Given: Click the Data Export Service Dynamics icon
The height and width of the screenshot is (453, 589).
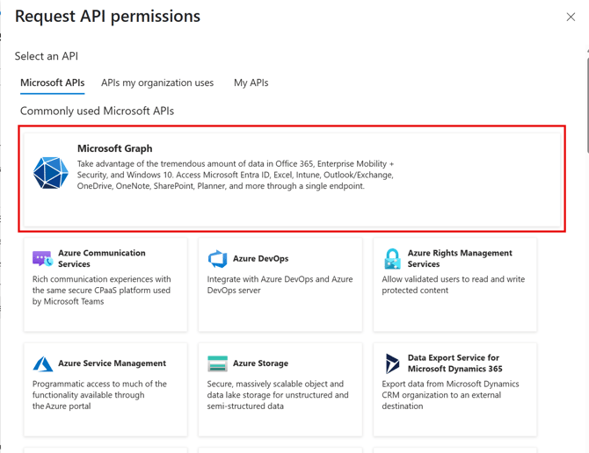Looking at the screenshot, I should click(392, 363).
